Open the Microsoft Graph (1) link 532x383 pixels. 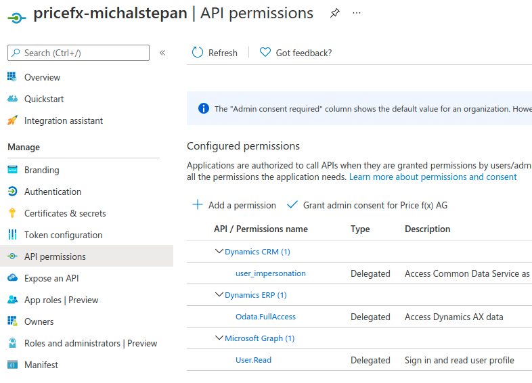[259, 338]
